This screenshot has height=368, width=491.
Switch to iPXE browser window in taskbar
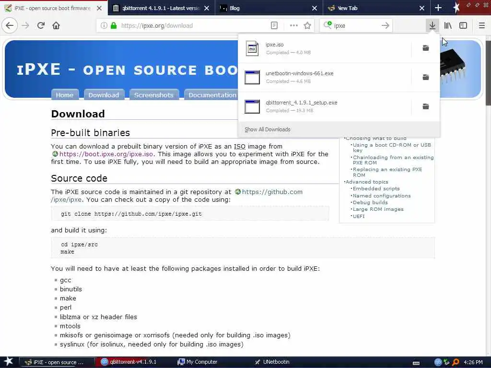click(57, 362)
